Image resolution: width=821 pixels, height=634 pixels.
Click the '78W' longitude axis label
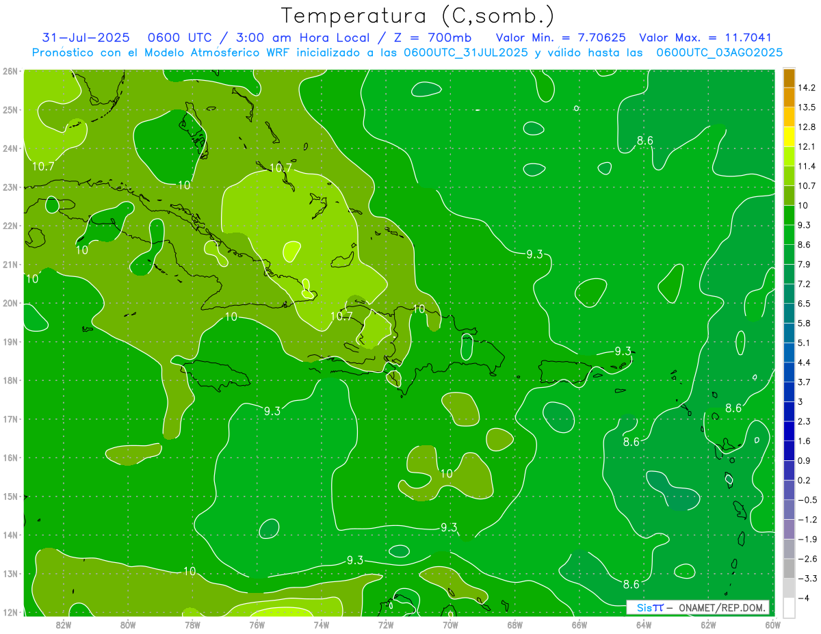tap(192, 624)
